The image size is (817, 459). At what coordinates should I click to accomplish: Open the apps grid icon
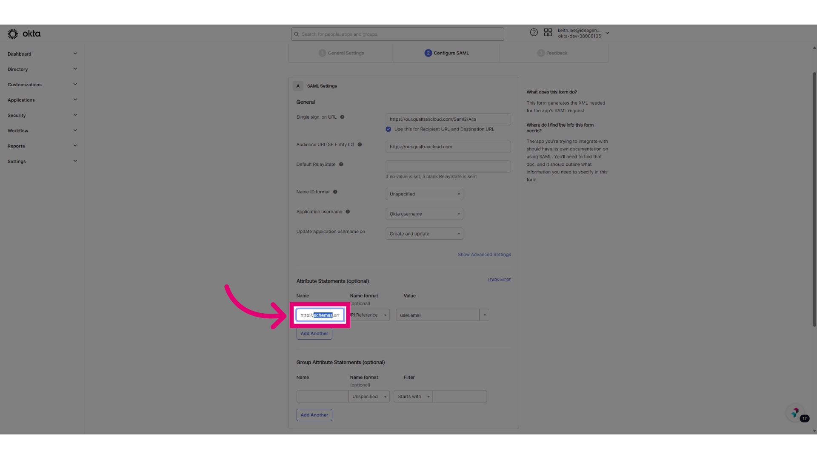pos(548,32)
